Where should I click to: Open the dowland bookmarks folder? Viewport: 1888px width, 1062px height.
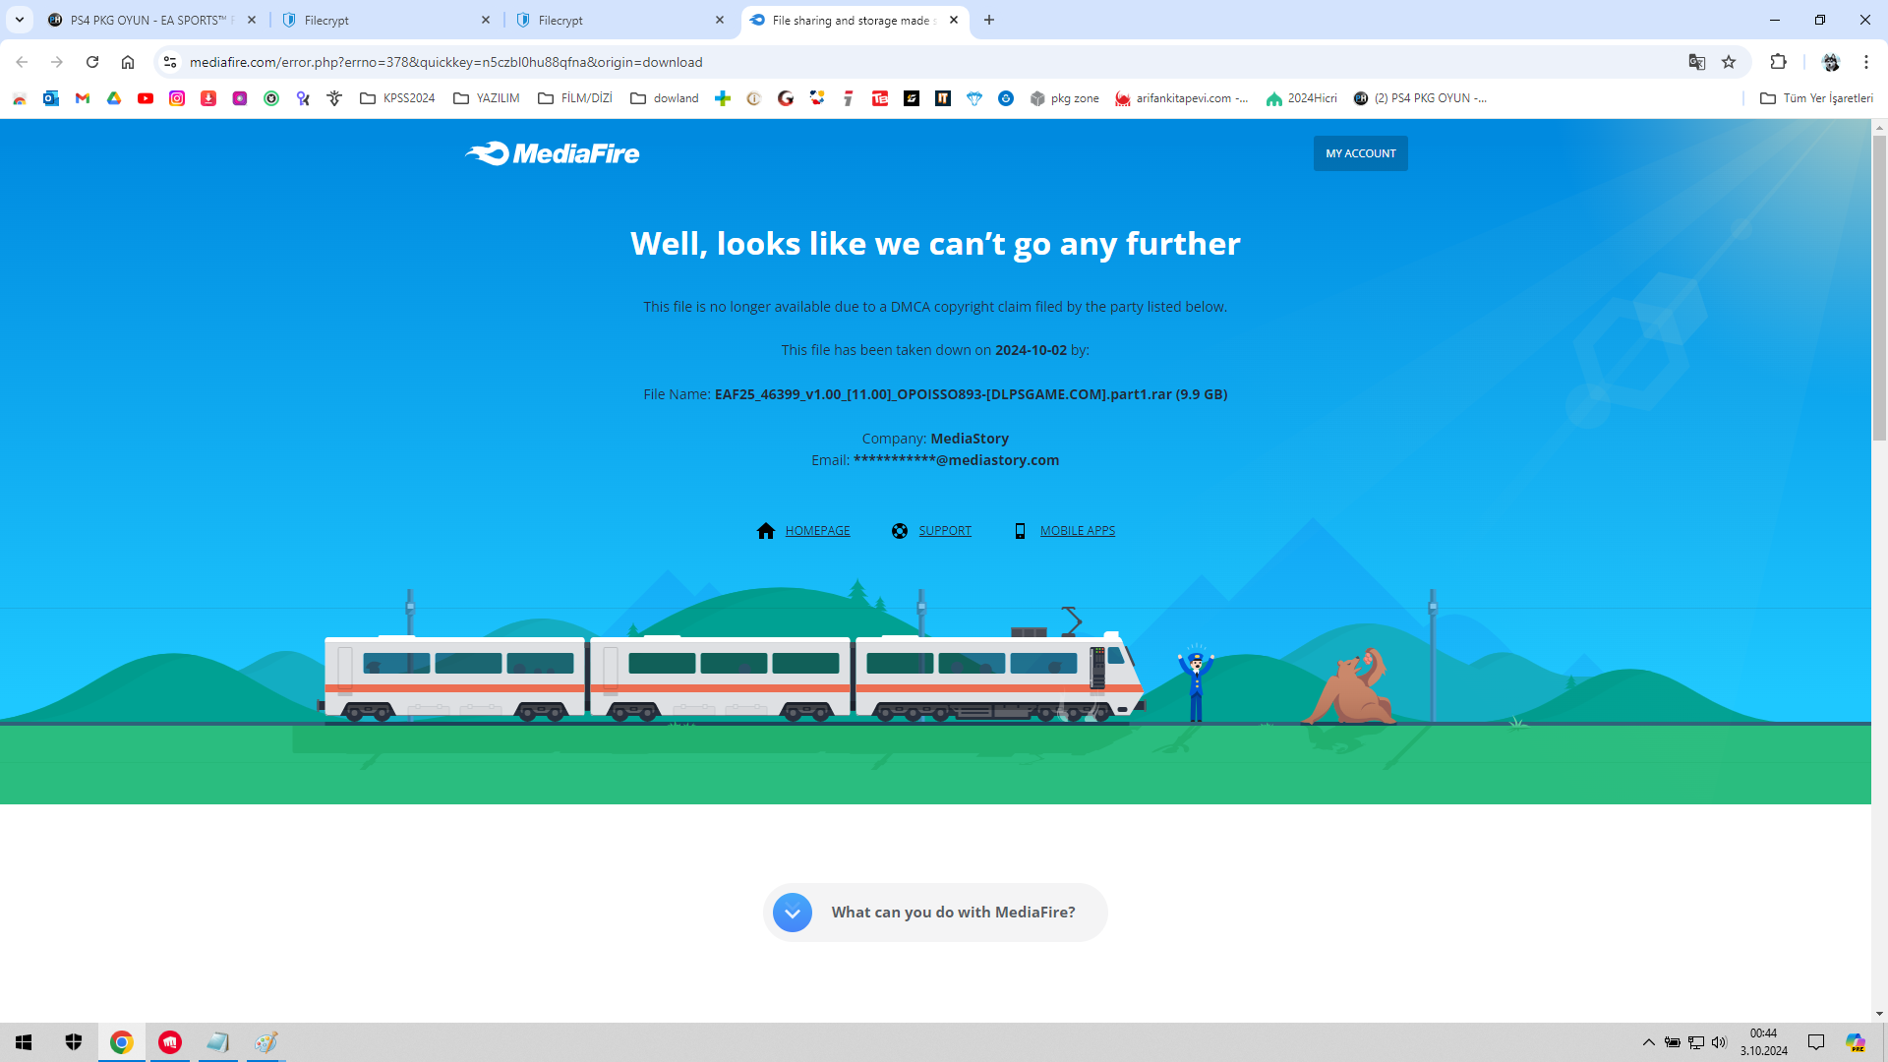pyautogui.click(x=665, y=98)
